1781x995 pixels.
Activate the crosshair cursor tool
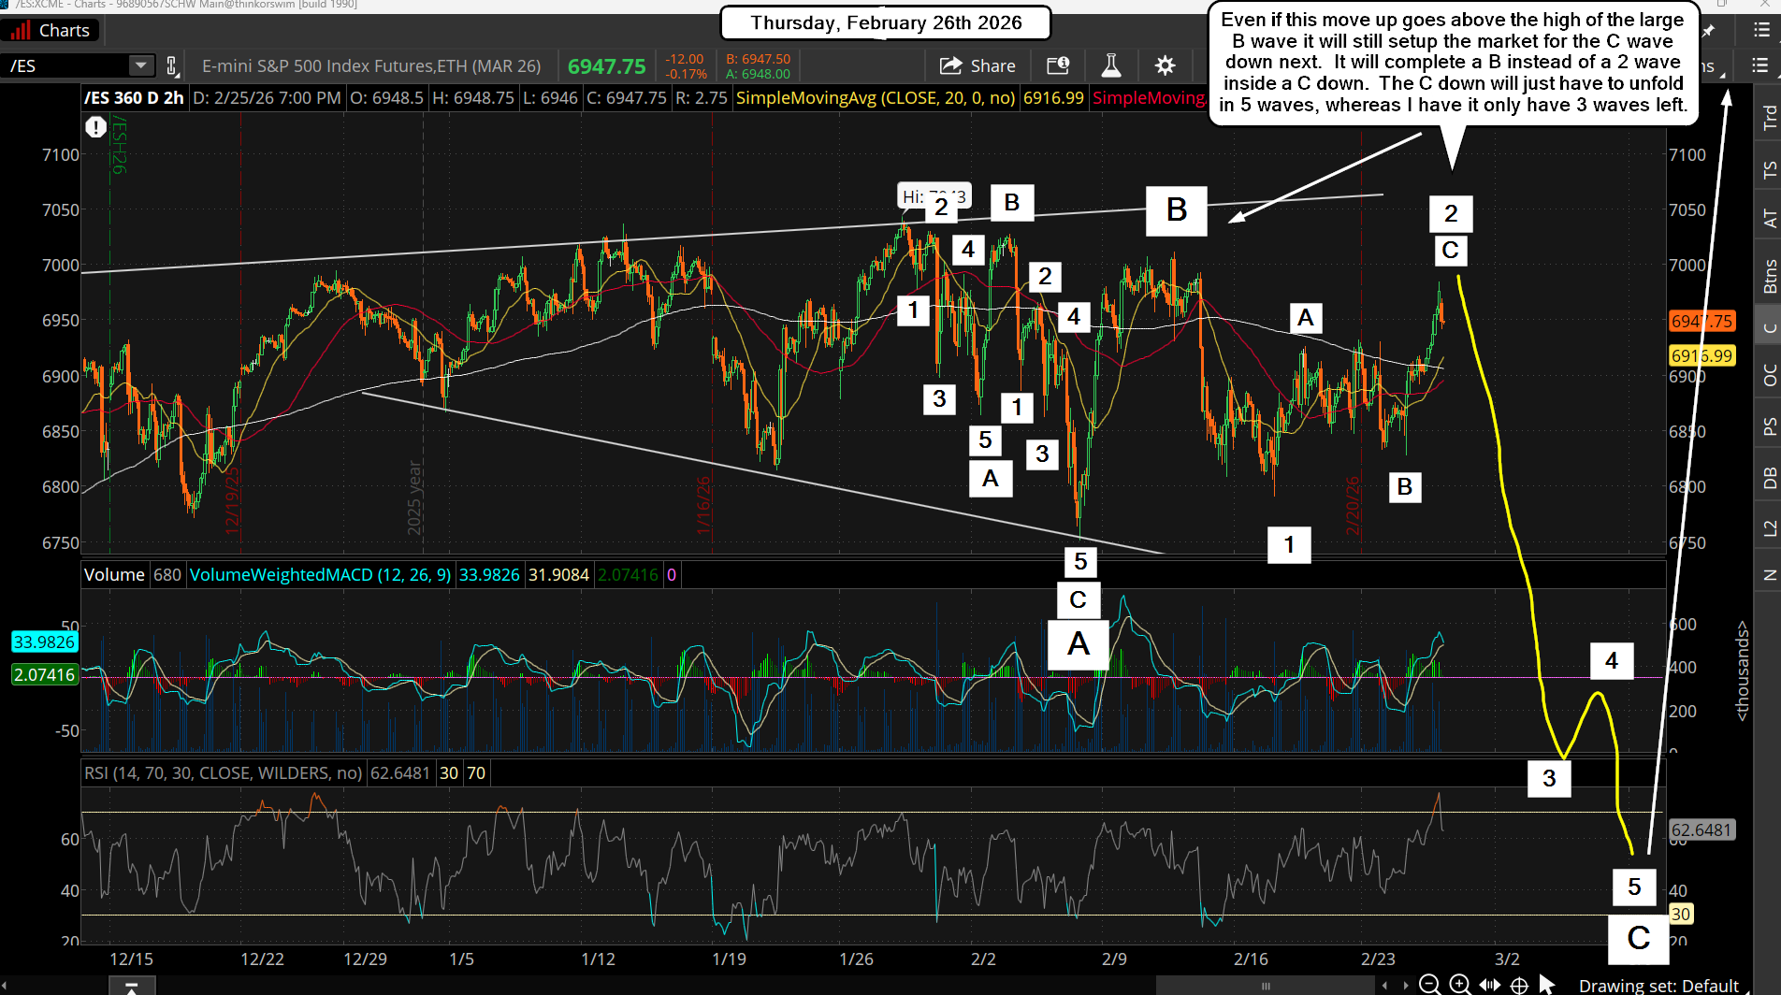[1519, 985]
